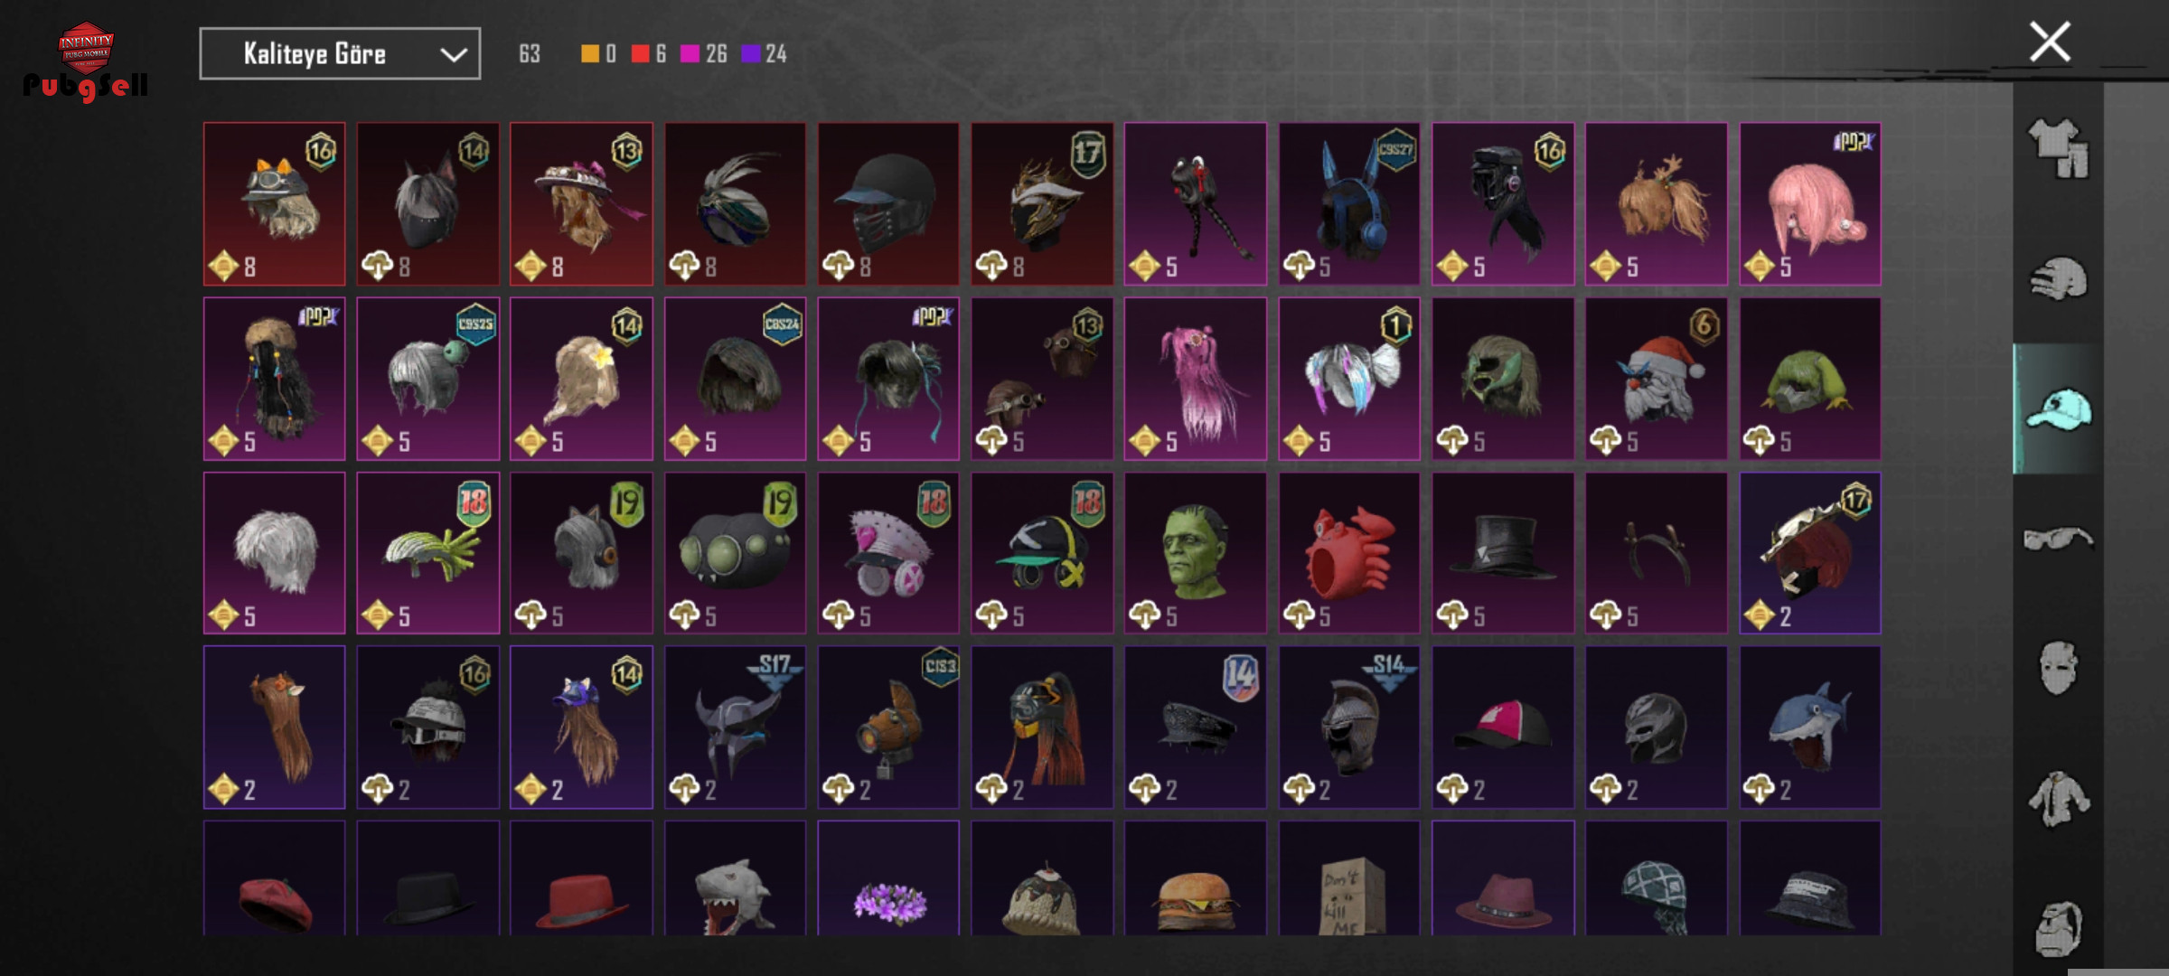Select the pink wig with P92 tag

click(x=1809, y=204)
